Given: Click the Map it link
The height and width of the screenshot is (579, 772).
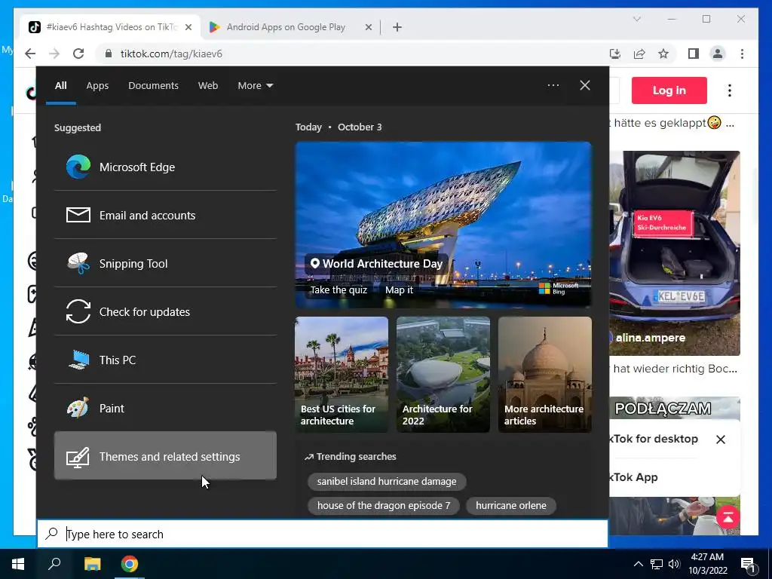Looking at the screenshot, I should pos(399,289).
